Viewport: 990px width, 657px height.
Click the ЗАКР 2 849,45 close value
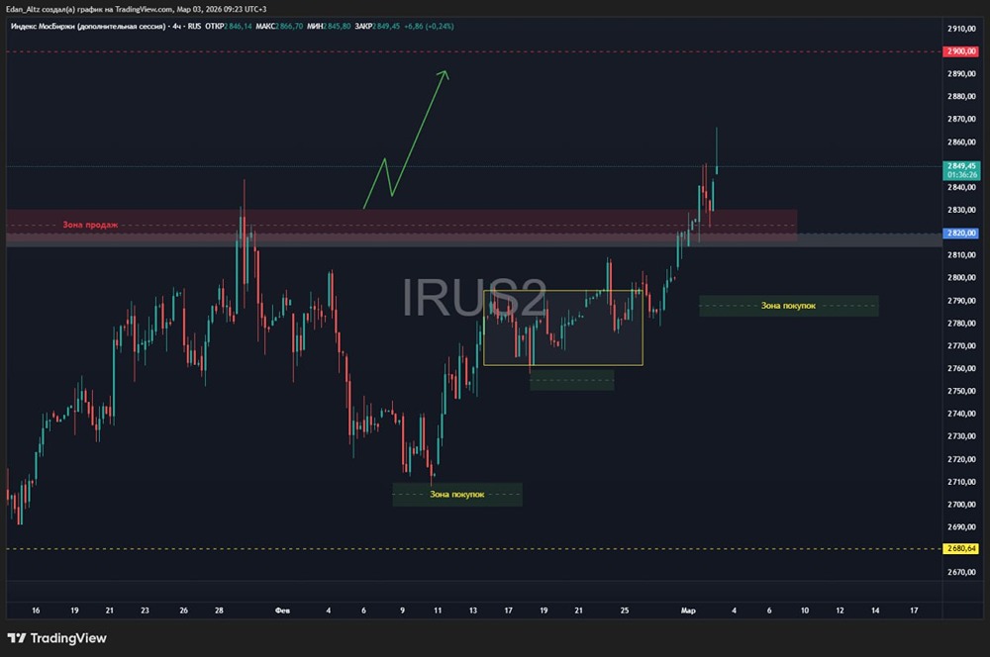pos(377,26)
